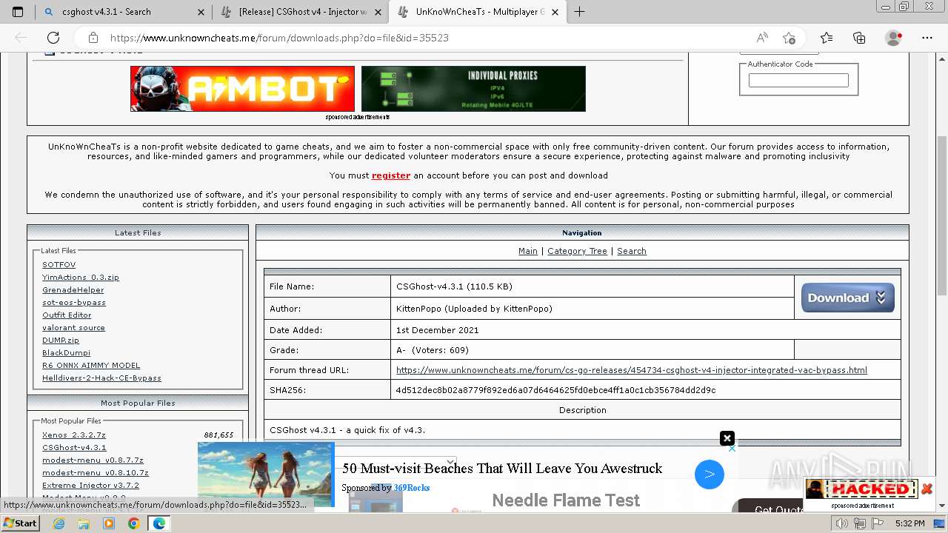Viewport: 948px width, 533px height.
Task: Open File Explorer from taskbar
Action: (x=84, y=523)
